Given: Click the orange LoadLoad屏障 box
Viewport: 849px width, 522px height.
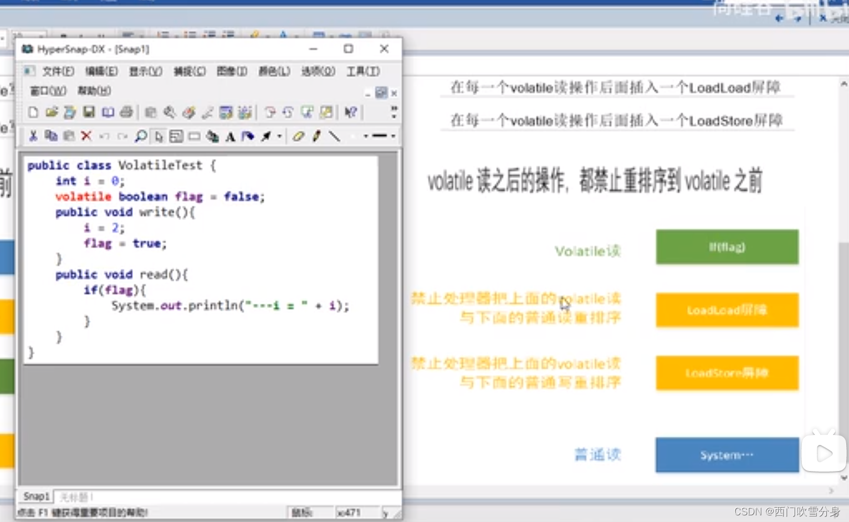Looking at the screenshot, I should tap(727, 310).
